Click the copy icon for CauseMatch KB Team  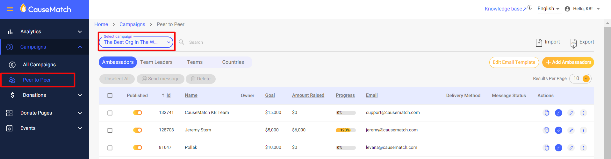[546, 113]
